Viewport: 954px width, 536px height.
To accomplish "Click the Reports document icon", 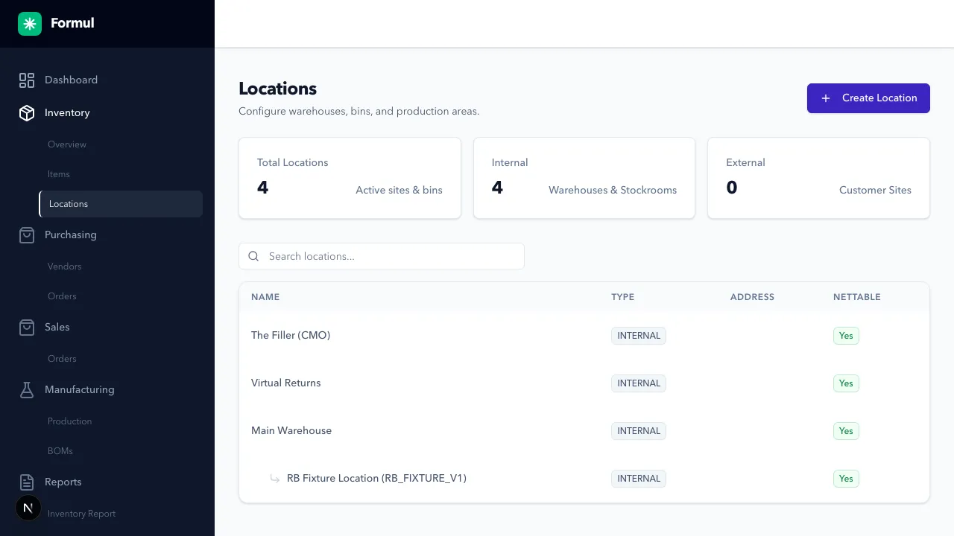I will 27,482.
